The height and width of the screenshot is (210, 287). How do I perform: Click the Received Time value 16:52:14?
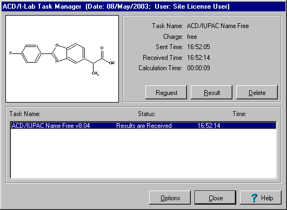click(198, 58)
